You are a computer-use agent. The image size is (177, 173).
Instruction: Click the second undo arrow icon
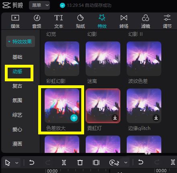pos(141,162)
